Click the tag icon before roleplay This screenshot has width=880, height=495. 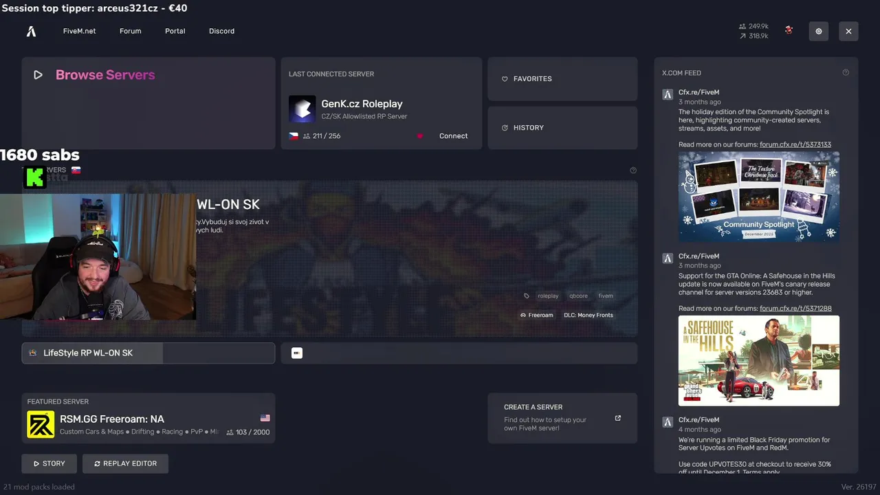[x=527, y=296]
